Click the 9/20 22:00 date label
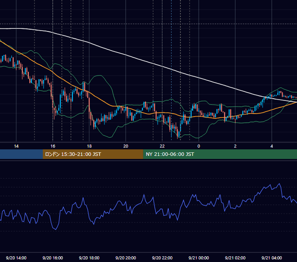This screenshot has height=262, width=297. [x=162, y=258]
